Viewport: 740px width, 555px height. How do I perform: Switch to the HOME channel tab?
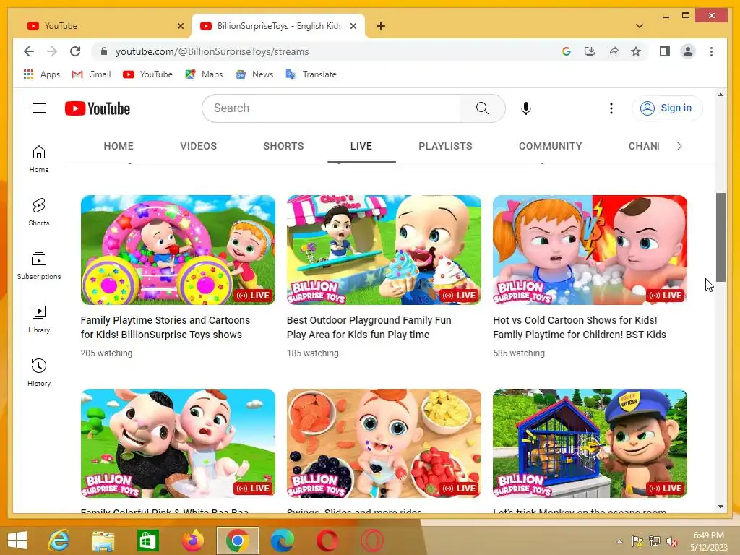[119, 146]
